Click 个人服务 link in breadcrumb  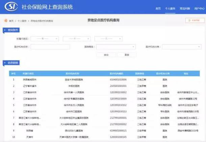(x=22, y=21)
